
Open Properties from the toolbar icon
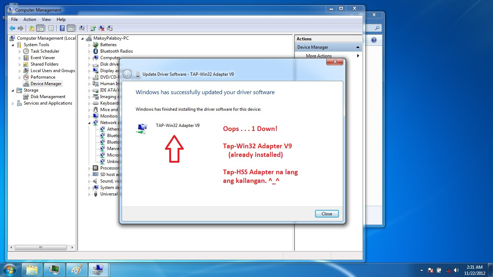pos(51,28)
